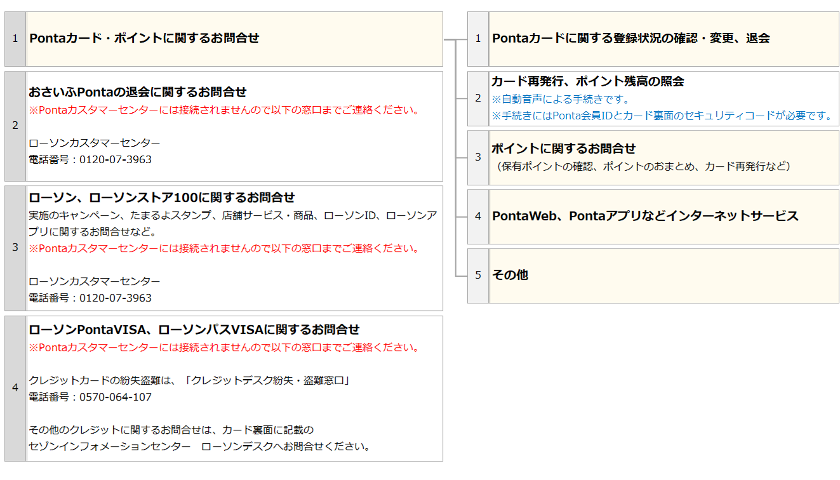Click the line mentioning "クレジットデスク紛失・盗難窓口"
Image resolution: width=840 pixels, height=480 pixels.
190,380
